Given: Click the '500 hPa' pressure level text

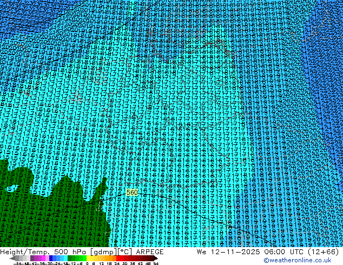Looking at the screenshot, I should point(70,252).
